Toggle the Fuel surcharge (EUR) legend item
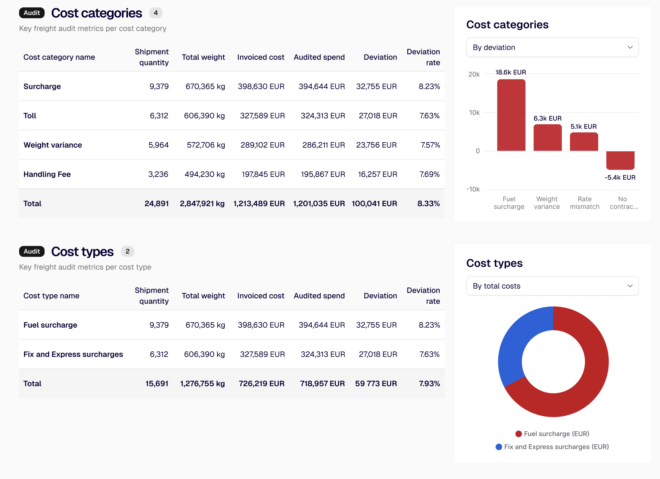 (x=552, y=434)
